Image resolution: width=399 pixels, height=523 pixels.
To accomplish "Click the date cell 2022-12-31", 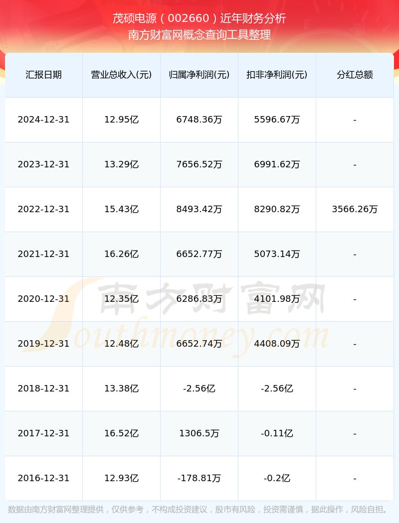I will point(44,209).
